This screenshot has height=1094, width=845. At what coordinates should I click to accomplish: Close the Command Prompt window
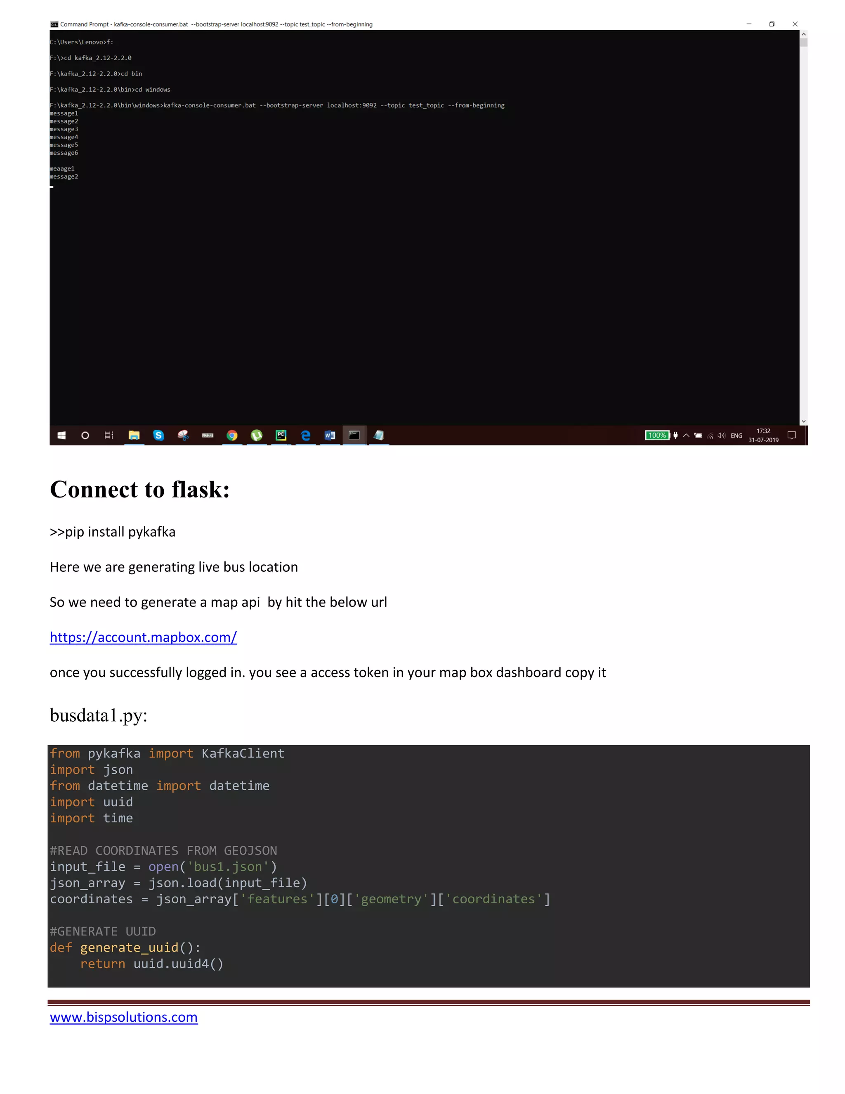pos(795,24)
